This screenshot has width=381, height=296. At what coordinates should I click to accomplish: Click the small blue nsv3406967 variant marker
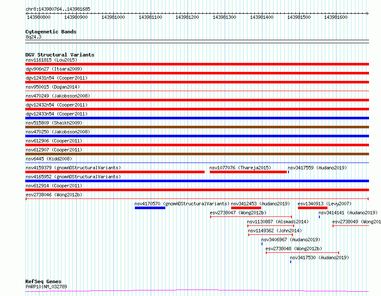262,244
